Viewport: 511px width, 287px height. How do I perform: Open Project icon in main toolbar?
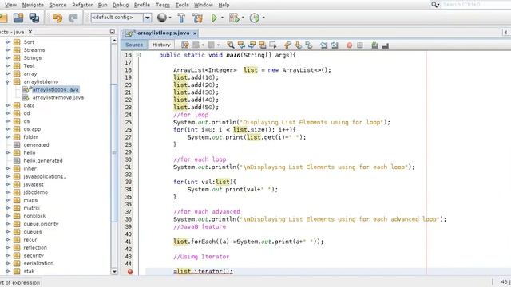click(18, 18)
